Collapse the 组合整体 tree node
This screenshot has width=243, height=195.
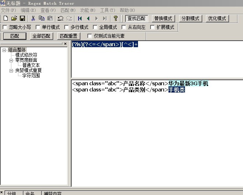(4, 50)
